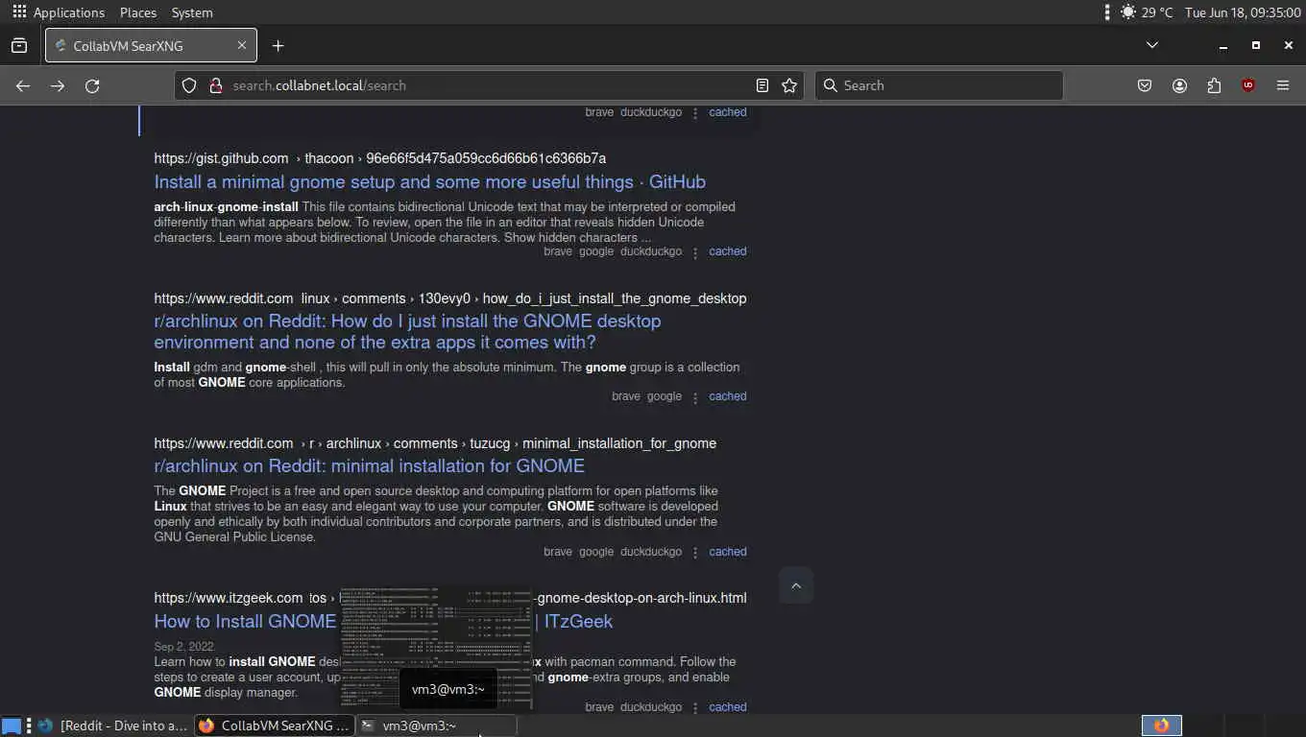This screenshot has height=737, width=1306.
Task: Open cached link of the topmost partially visible result
Action: coord(728,112)
